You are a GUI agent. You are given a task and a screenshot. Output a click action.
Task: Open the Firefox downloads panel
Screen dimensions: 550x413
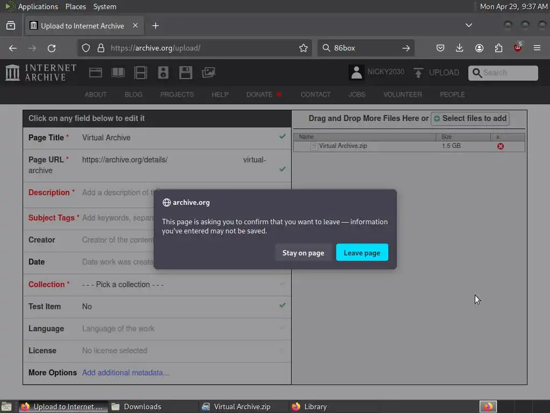pyautogui.click(x=460, y=48)
